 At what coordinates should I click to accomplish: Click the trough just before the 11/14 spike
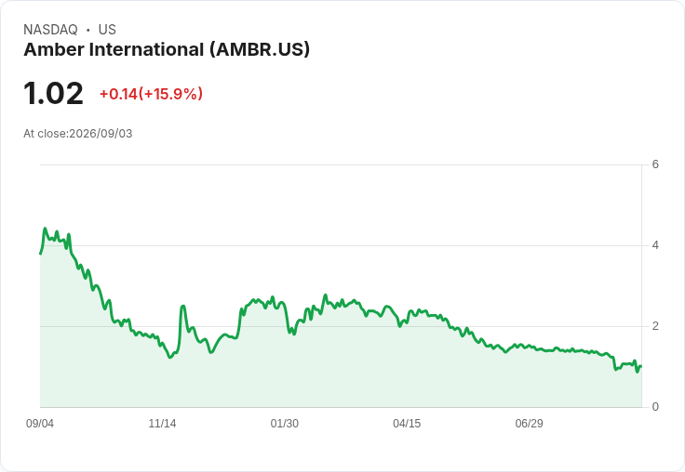click(x=170, y=358)
